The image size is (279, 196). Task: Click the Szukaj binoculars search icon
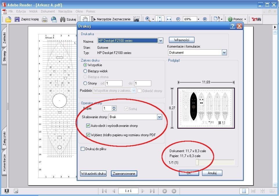tap(62, 19)
